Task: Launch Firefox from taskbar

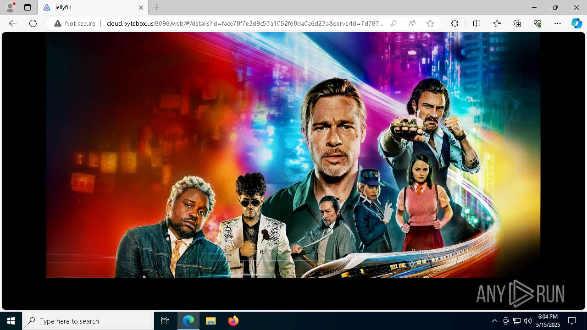Action: [x=233, y=321]
